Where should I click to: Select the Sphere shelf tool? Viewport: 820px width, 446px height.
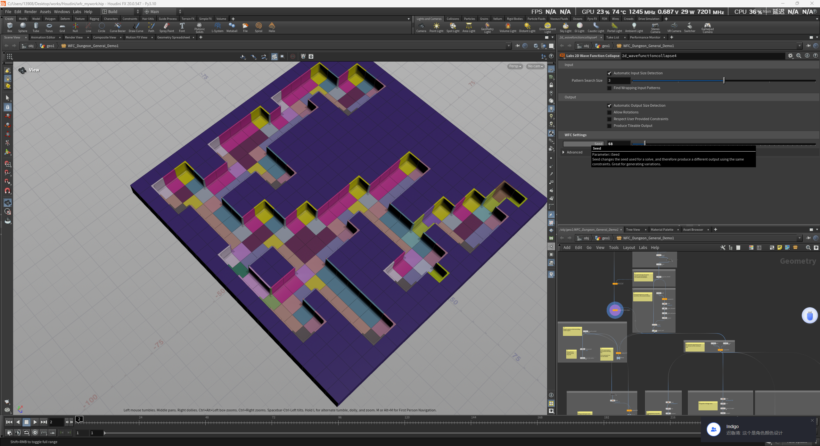coord(23,27)
